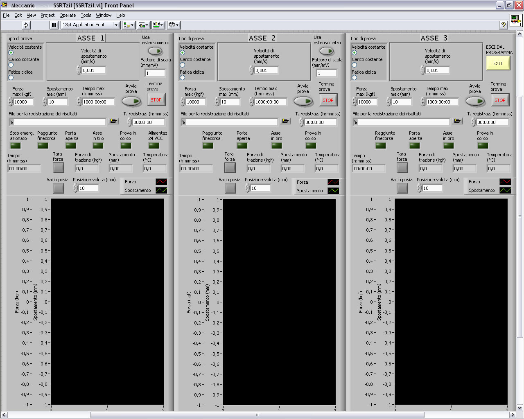Open the Edit menu
This screenshot has width=524, height=419.
pyautogui.click(x=18, y=15)
